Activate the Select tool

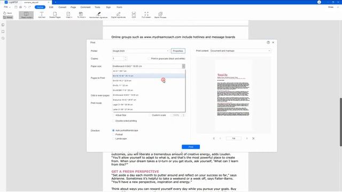tap(8, 17)
